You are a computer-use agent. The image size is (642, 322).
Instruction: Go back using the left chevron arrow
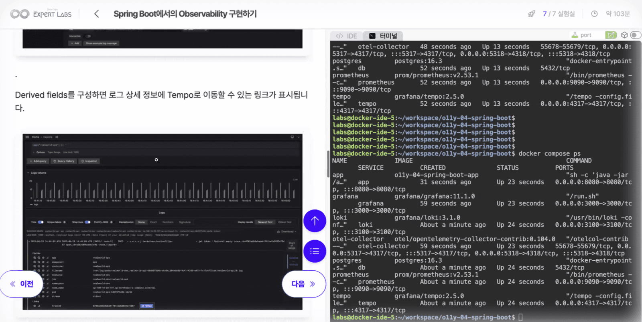pyautogui.click(x=96, y=14)
